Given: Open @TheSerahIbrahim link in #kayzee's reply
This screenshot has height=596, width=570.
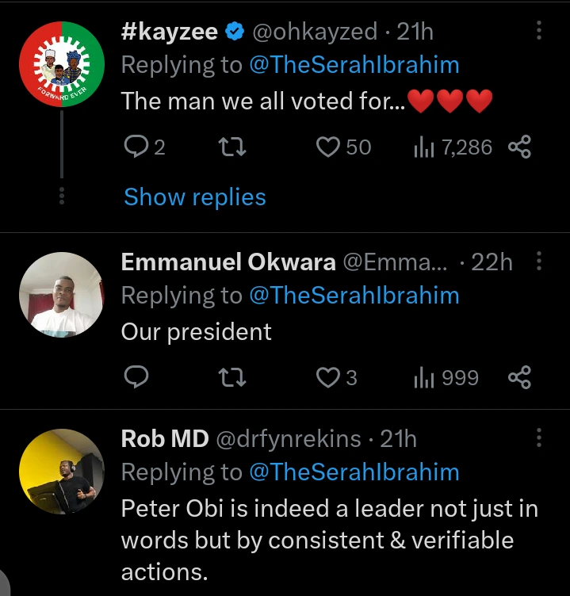Looking at the screenshot, I should point(354,65).
